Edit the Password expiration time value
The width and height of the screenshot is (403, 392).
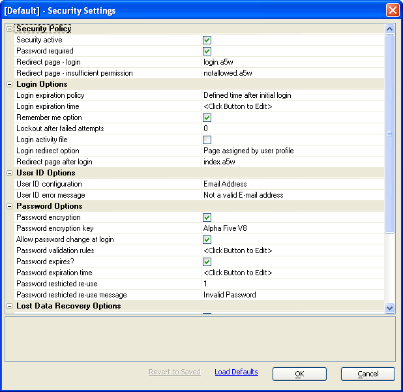(x=293, y=273)
